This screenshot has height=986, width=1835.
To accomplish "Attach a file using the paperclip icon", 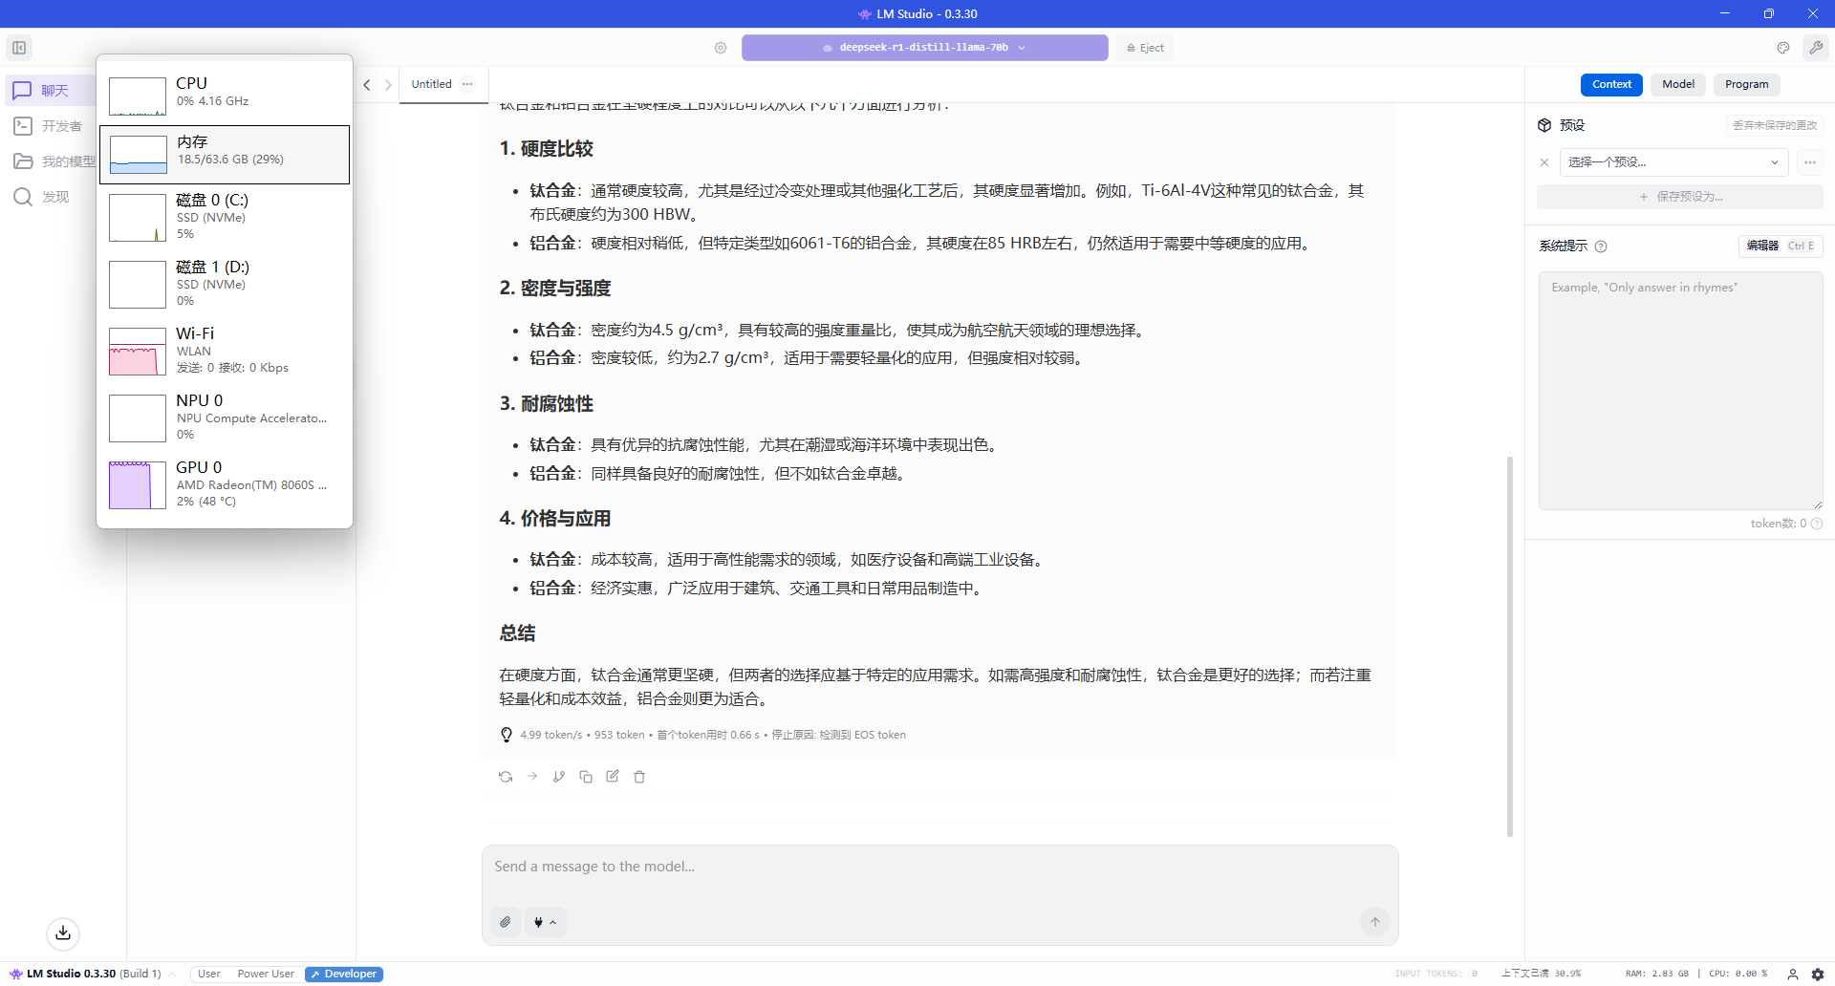I will (506, 922).
